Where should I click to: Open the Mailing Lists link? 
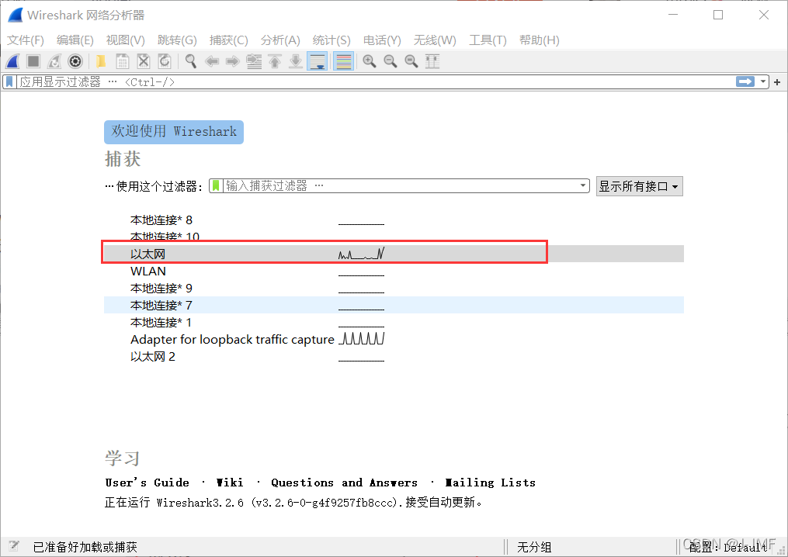tap(490, 483)
